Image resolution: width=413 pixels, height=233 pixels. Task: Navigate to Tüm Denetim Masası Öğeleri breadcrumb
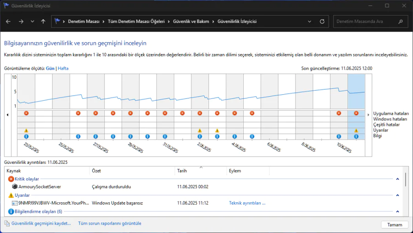[136, 22]
